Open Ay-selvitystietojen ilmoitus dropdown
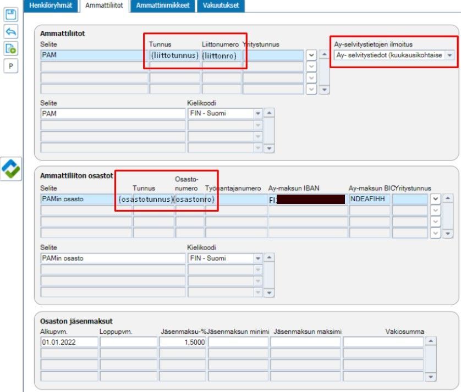This screenshot has width=461, height=392. 449,55
